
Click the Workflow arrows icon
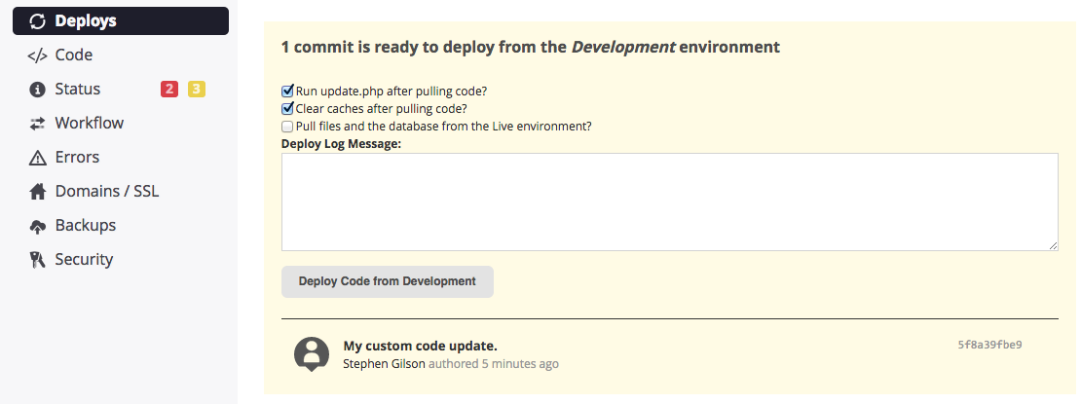[38, 124]
